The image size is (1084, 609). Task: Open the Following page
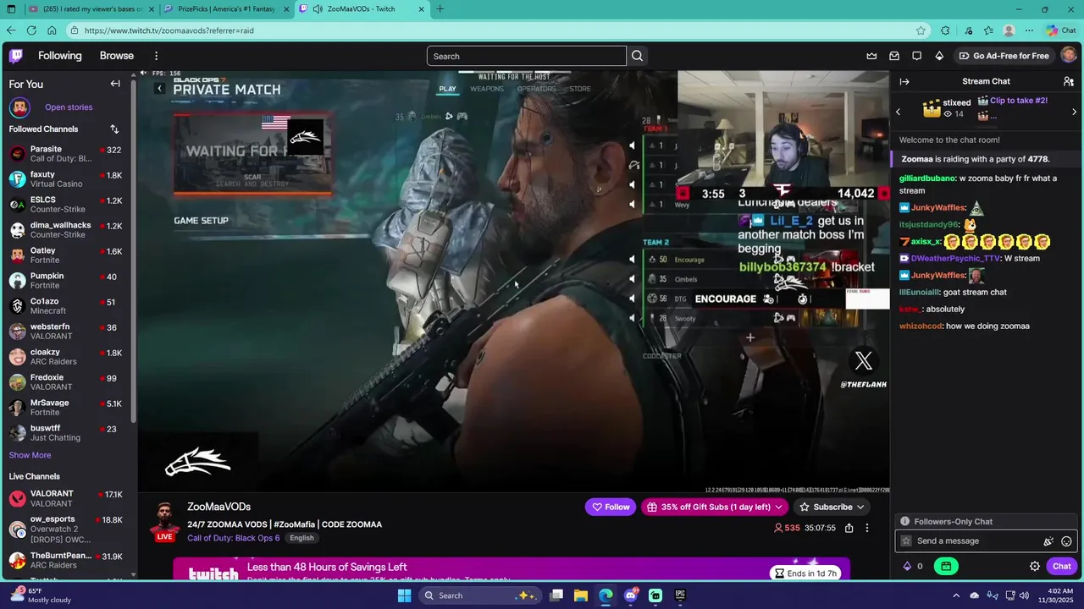(x=60, y=56)
